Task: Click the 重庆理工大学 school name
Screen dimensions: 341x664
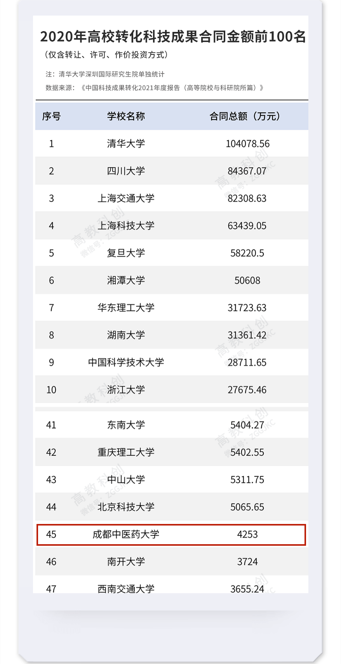Action: (x=126, y=452)
